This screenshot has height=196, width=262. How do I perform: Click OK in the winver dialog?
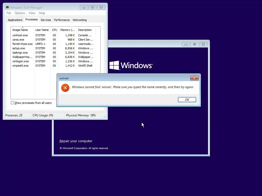(x=187, y=100)
